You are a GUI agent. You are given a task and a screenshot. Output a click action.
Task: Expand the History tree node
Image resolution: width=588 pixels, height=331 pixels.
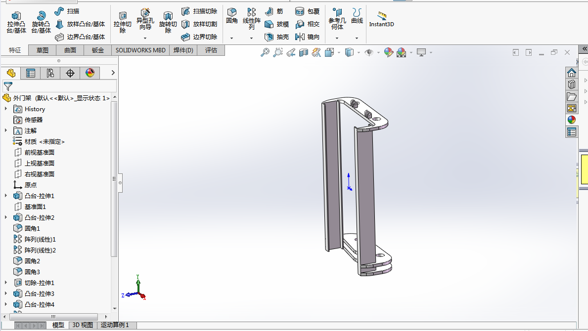(x=6, y=109)
